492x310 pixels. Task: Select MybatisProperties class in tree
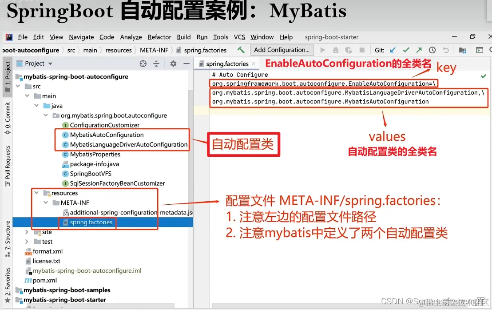tap(95, 155)
